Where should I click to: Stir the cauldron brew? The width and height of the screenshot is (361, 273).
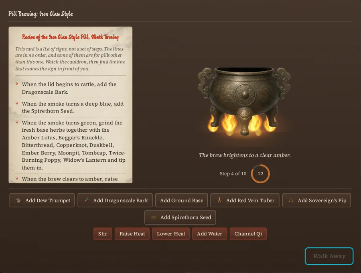[x=103, y=234]
